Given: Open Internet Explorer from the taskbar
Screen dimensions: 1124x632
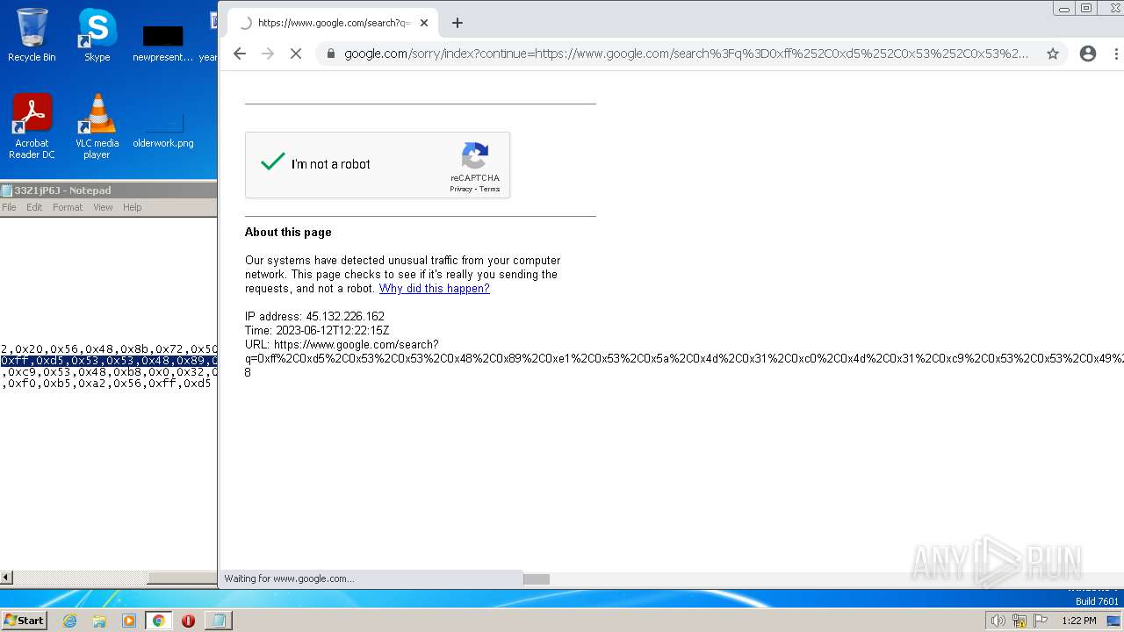Looking at the screenshot, I should point(70,621).
